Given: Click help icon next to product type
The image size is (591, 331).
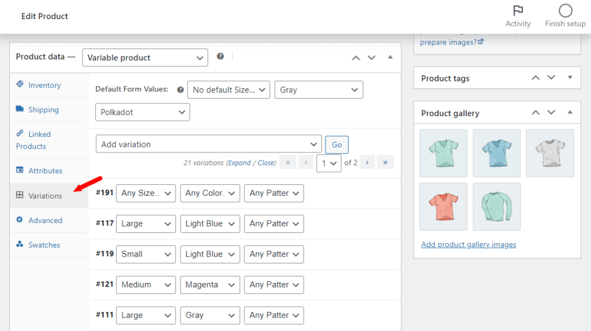Looking at the screenshot, I should [220, 57].
